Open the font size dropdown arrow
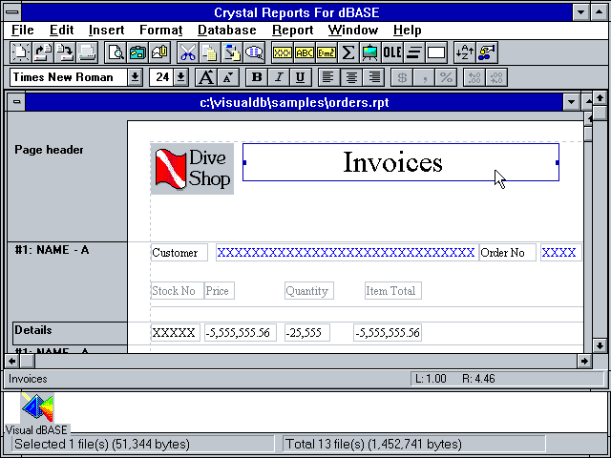611x458 pixels. (x=180, y=77)
